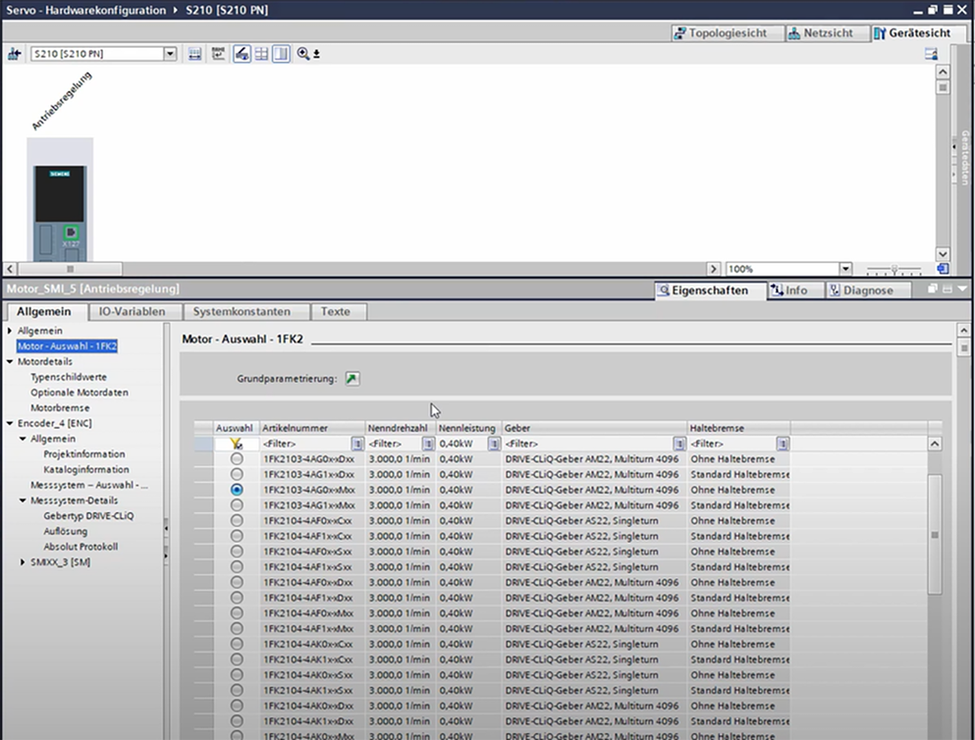The width and height of the screenshot is (975, 740).
Task: Click the toolbar icon right of the S210 dropdown
Action: (195, 54)
